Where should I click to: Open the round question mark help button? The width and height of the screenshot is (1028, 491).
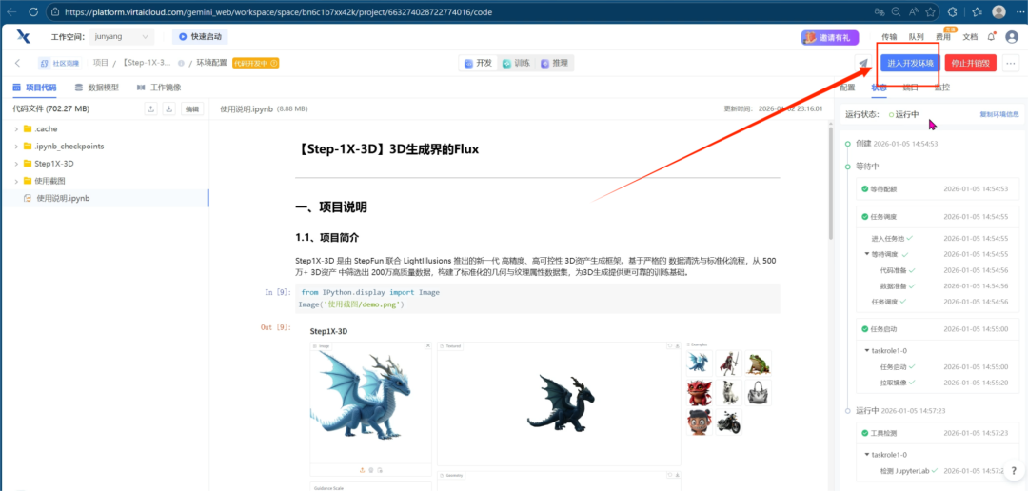[1014, 471]
